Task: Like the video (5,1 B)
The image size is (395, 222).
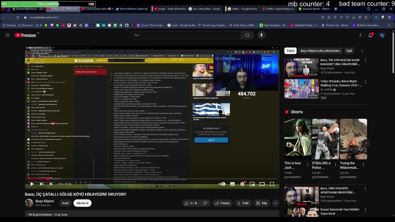Action: tap(191, 203)
